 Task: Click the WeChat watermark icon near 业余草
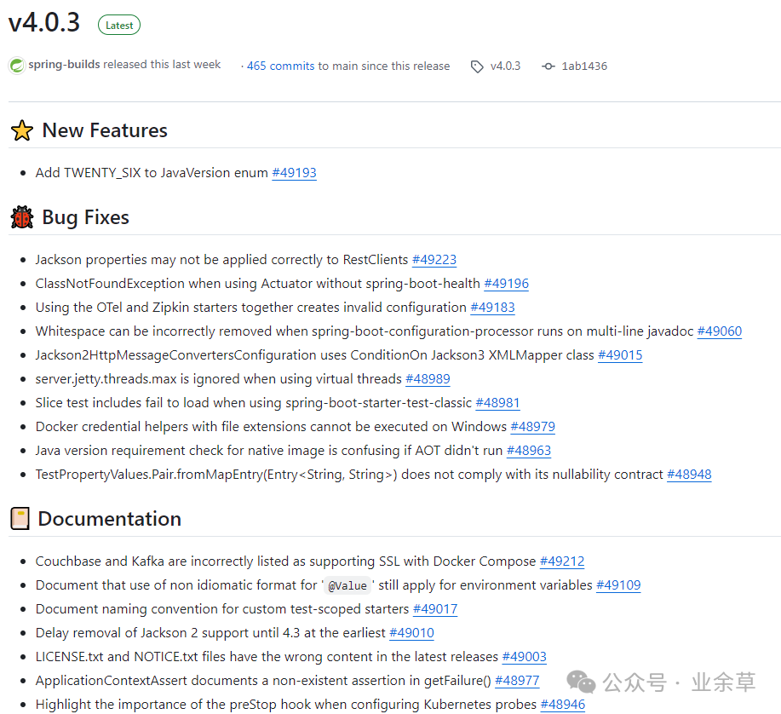click(x=581, y=682)
